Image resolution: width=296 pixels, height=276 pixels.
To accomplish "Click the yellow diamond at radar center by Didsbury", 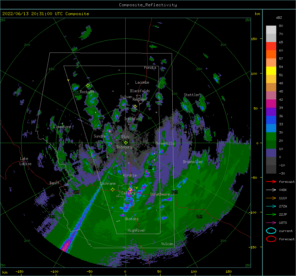I will click(126, 143).
